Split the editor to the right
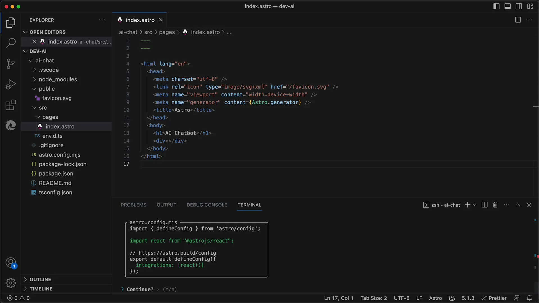Image resolution: width=539 pixels, height=303 pixels. click(518, 20)
